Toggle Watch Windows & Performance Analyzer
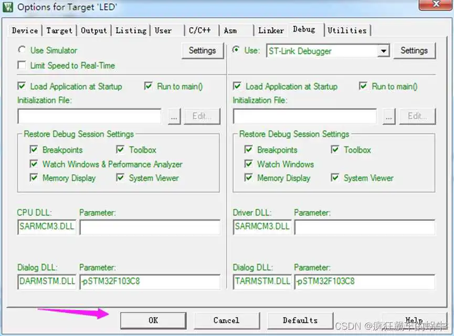Image resolution: width=454 pixels, height=336 pixels. click(34, 164)
